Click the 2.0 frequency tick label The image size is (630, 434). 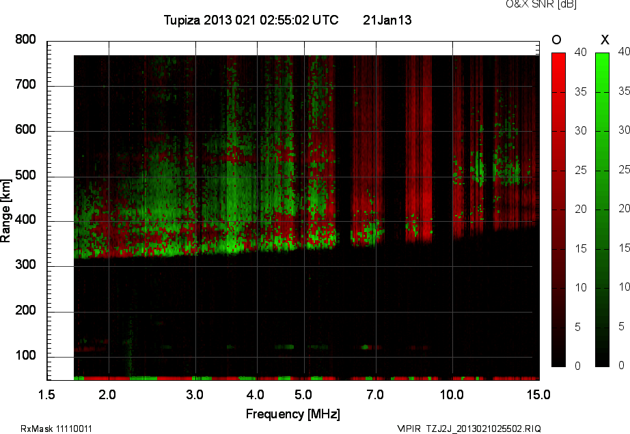107,394
